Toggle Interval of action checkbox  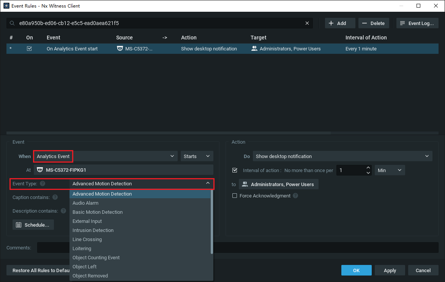[235, 170]
